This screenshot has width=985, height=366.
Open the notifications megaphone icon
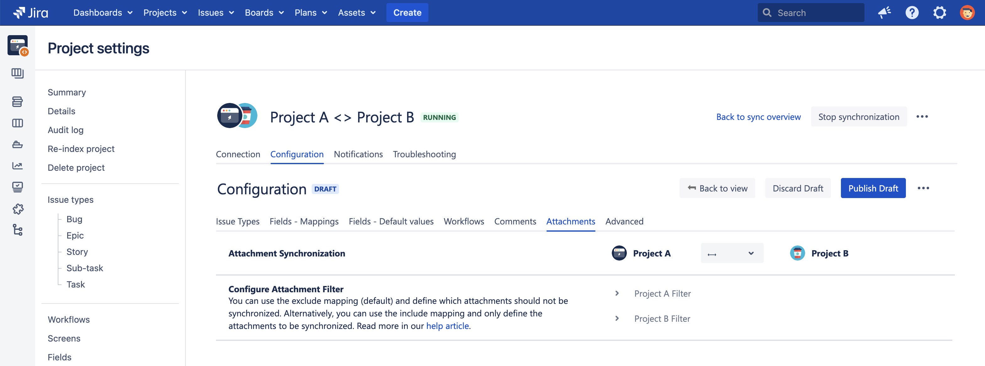(x=884, y=13)
